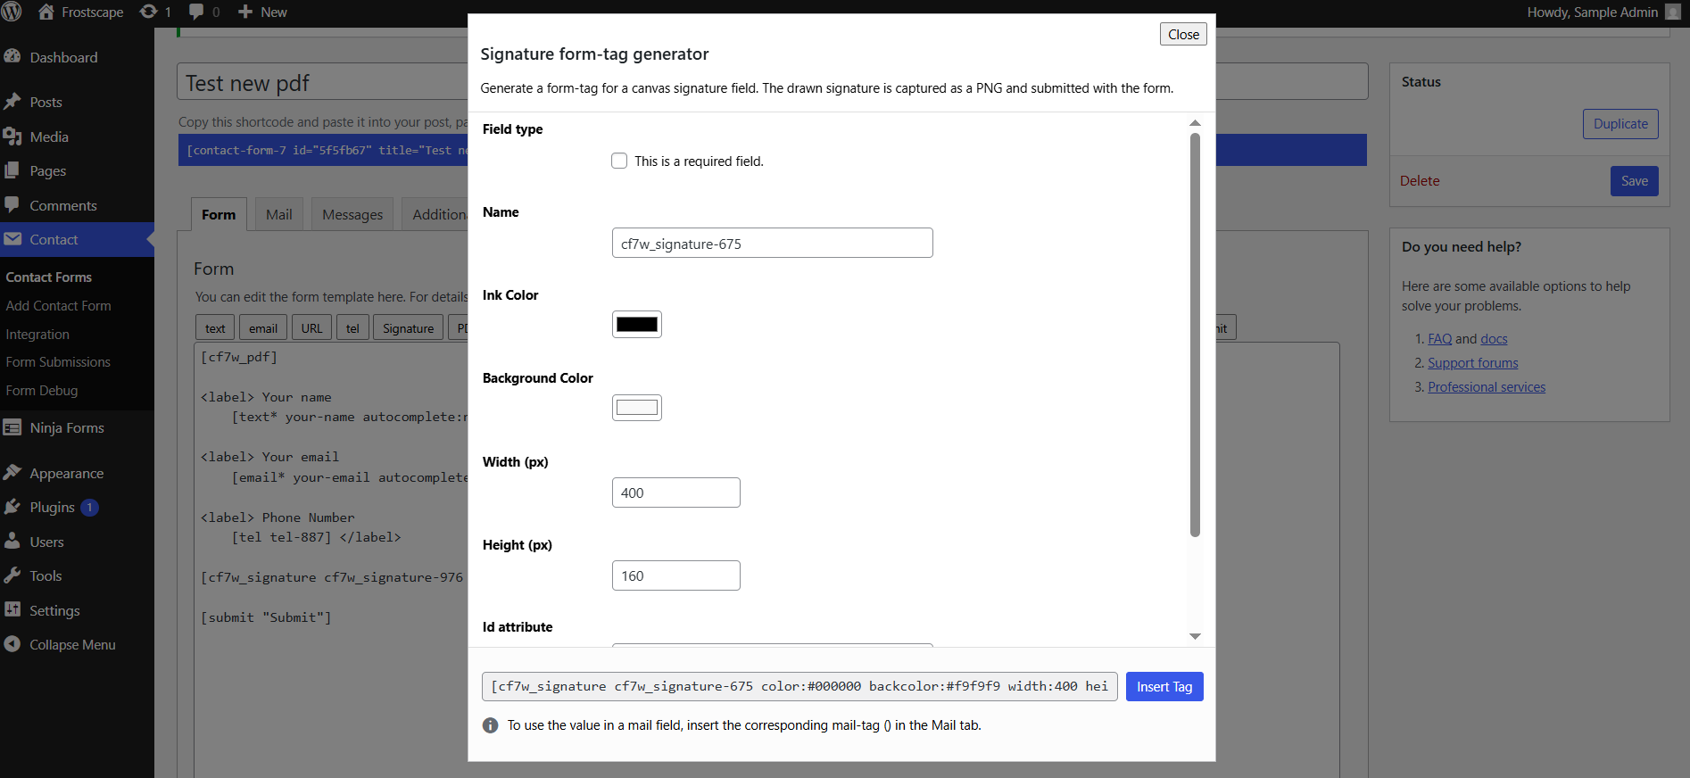Open the comments bubble icon in admin bar
This screenshot has height=778, width=1690.
pyautogui.click(x=196, y=12)
